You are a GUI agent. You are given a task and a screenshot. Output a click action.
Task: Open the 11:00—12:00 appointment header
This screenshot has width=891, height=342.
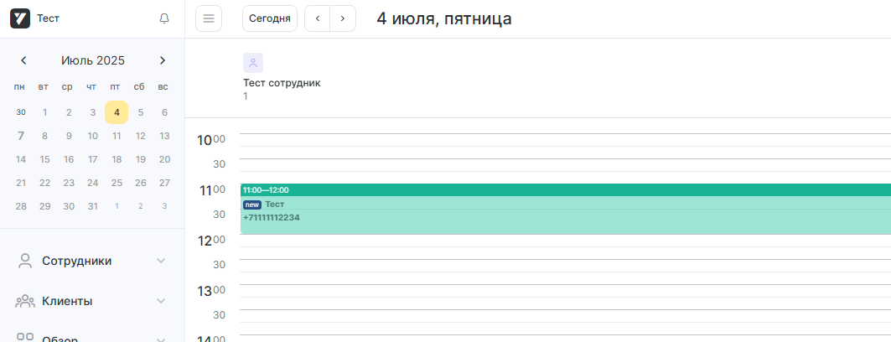pos(566,189)
